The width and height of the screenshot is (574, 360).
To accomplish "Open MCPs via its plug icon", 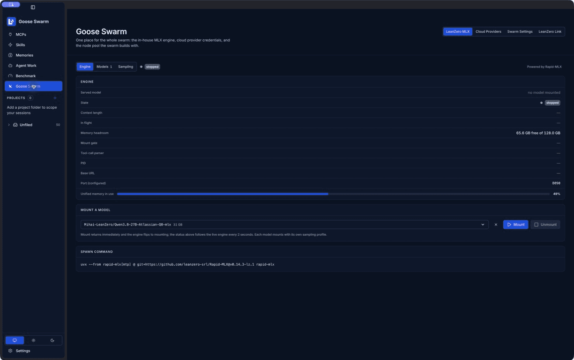I will tap(10, 35).
